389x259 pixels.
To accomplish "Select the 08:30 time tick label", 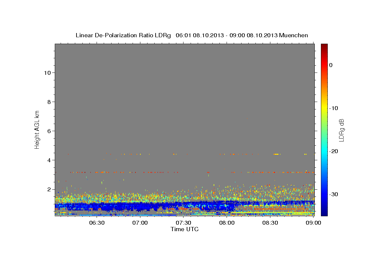I will [270, 223].
